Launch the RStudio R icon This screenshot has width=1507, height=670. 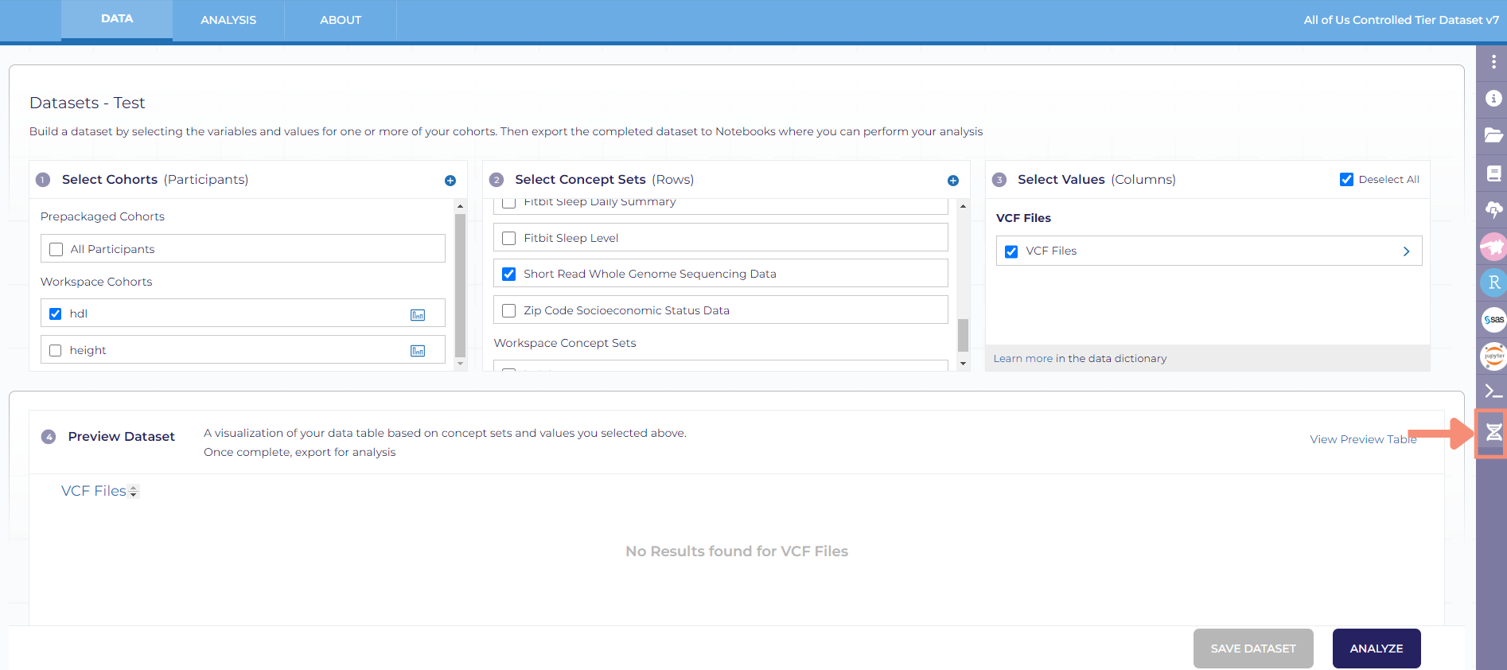pyautogui.click(x=1493, y=282)
